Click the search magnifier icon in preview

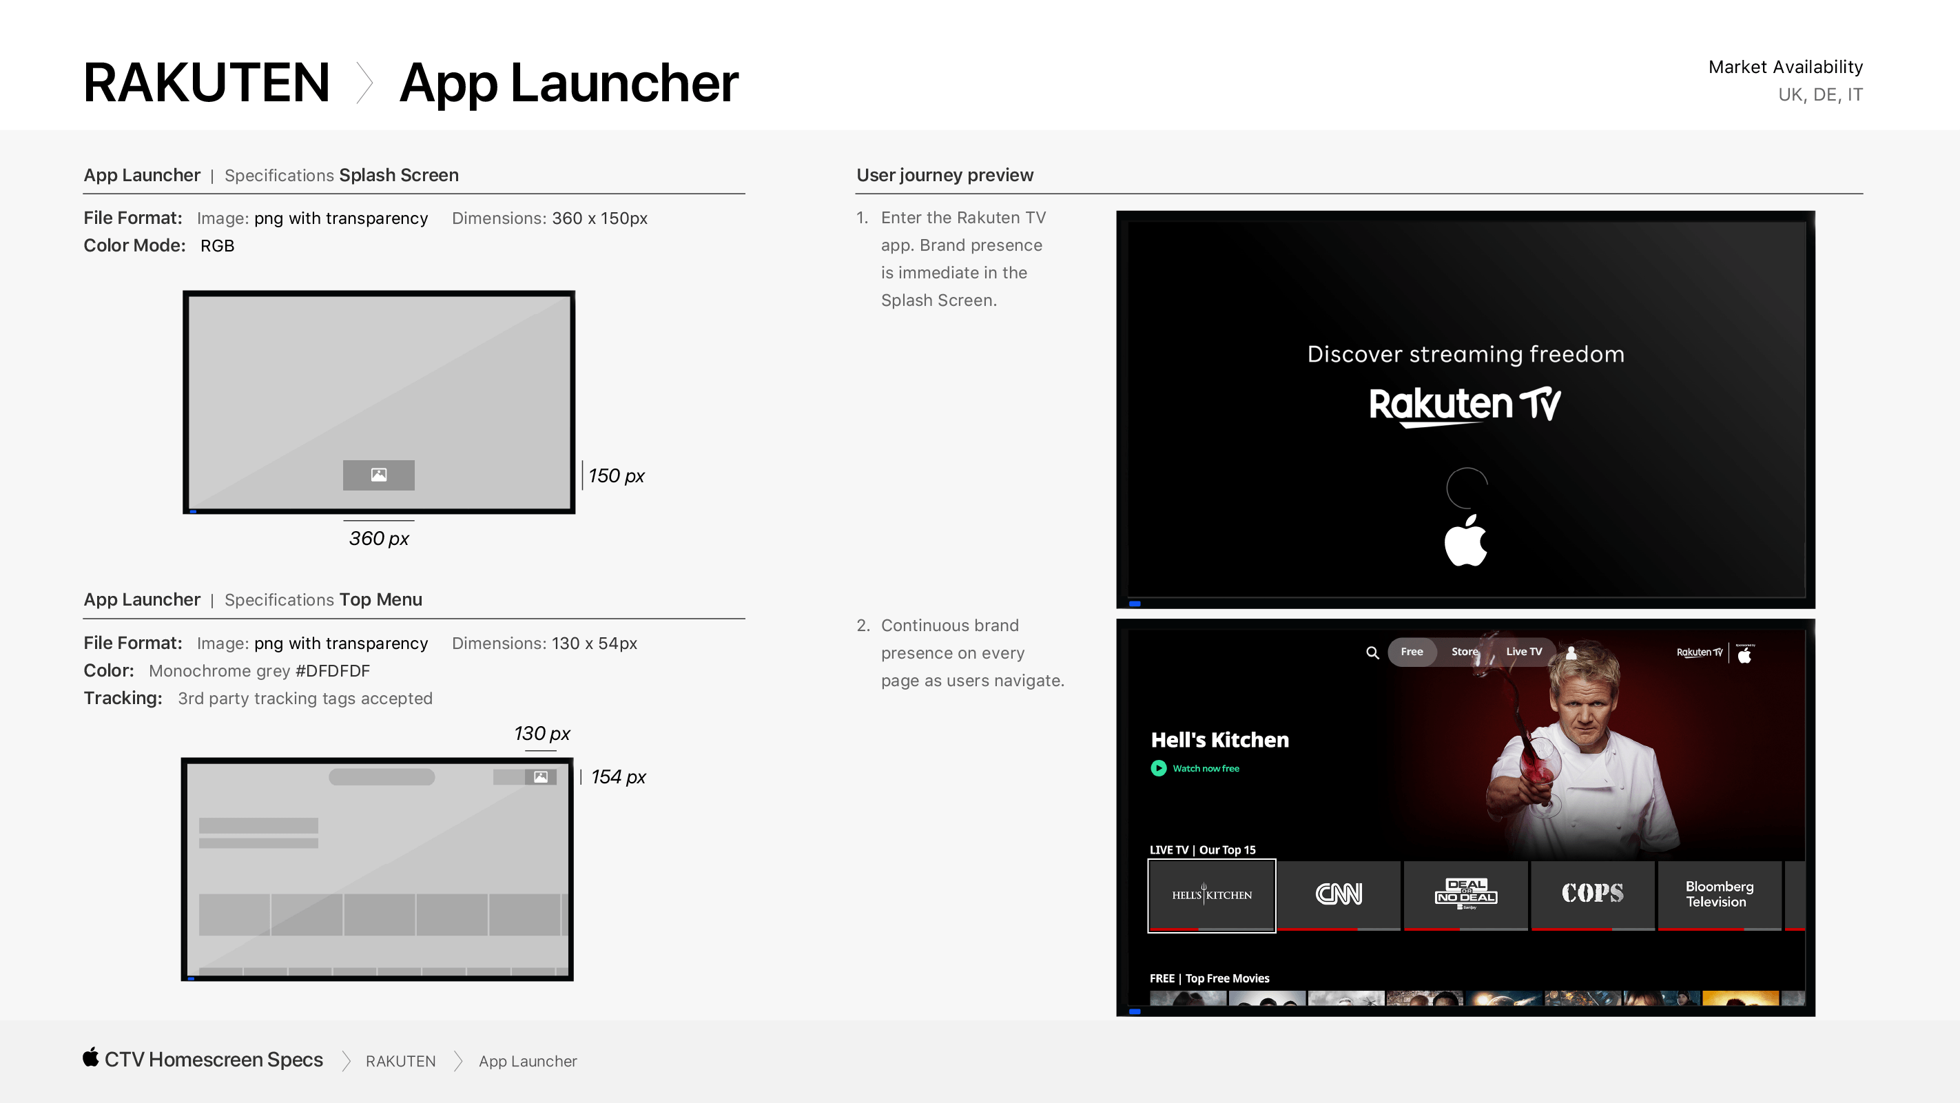1372,652
